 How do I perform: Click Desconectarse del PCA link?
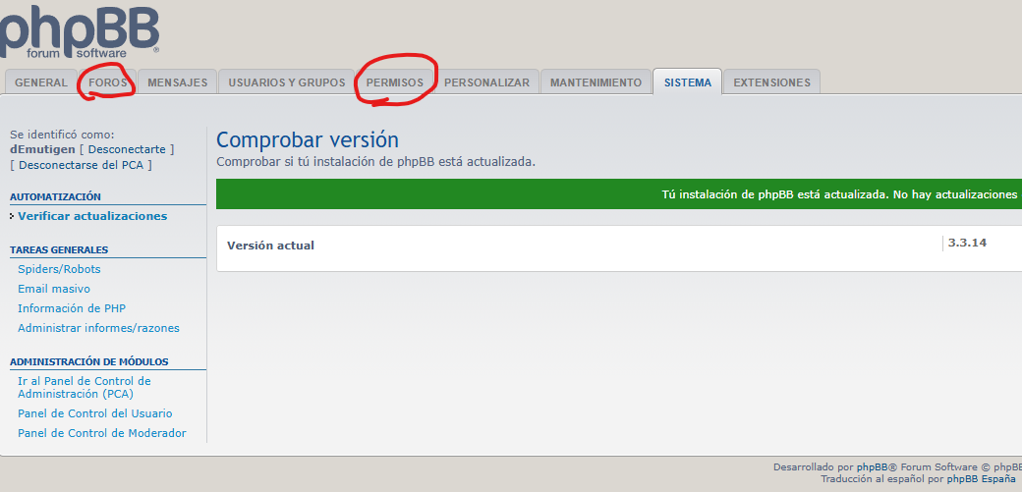81,165
